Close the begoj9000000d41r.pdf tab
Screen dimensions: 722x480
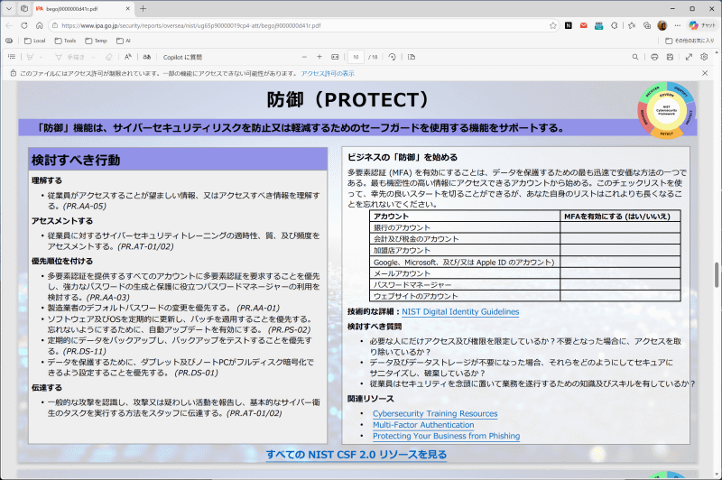tap(127, 8)
